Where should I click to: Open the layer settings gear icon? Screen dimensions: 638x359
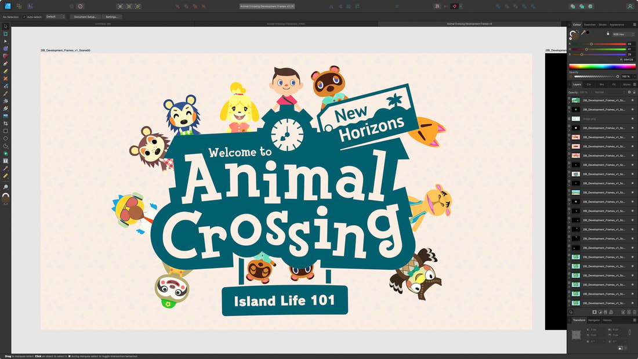[x=629, y=92]
